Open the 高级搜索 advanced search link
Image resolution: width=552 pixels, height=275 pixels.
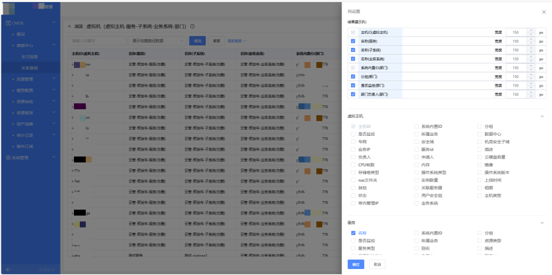[x=236, y=41]
